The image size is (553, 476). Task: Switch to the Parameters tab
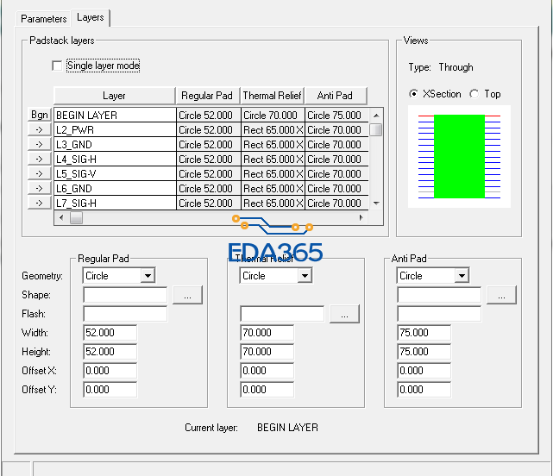(x=43, y=18)
